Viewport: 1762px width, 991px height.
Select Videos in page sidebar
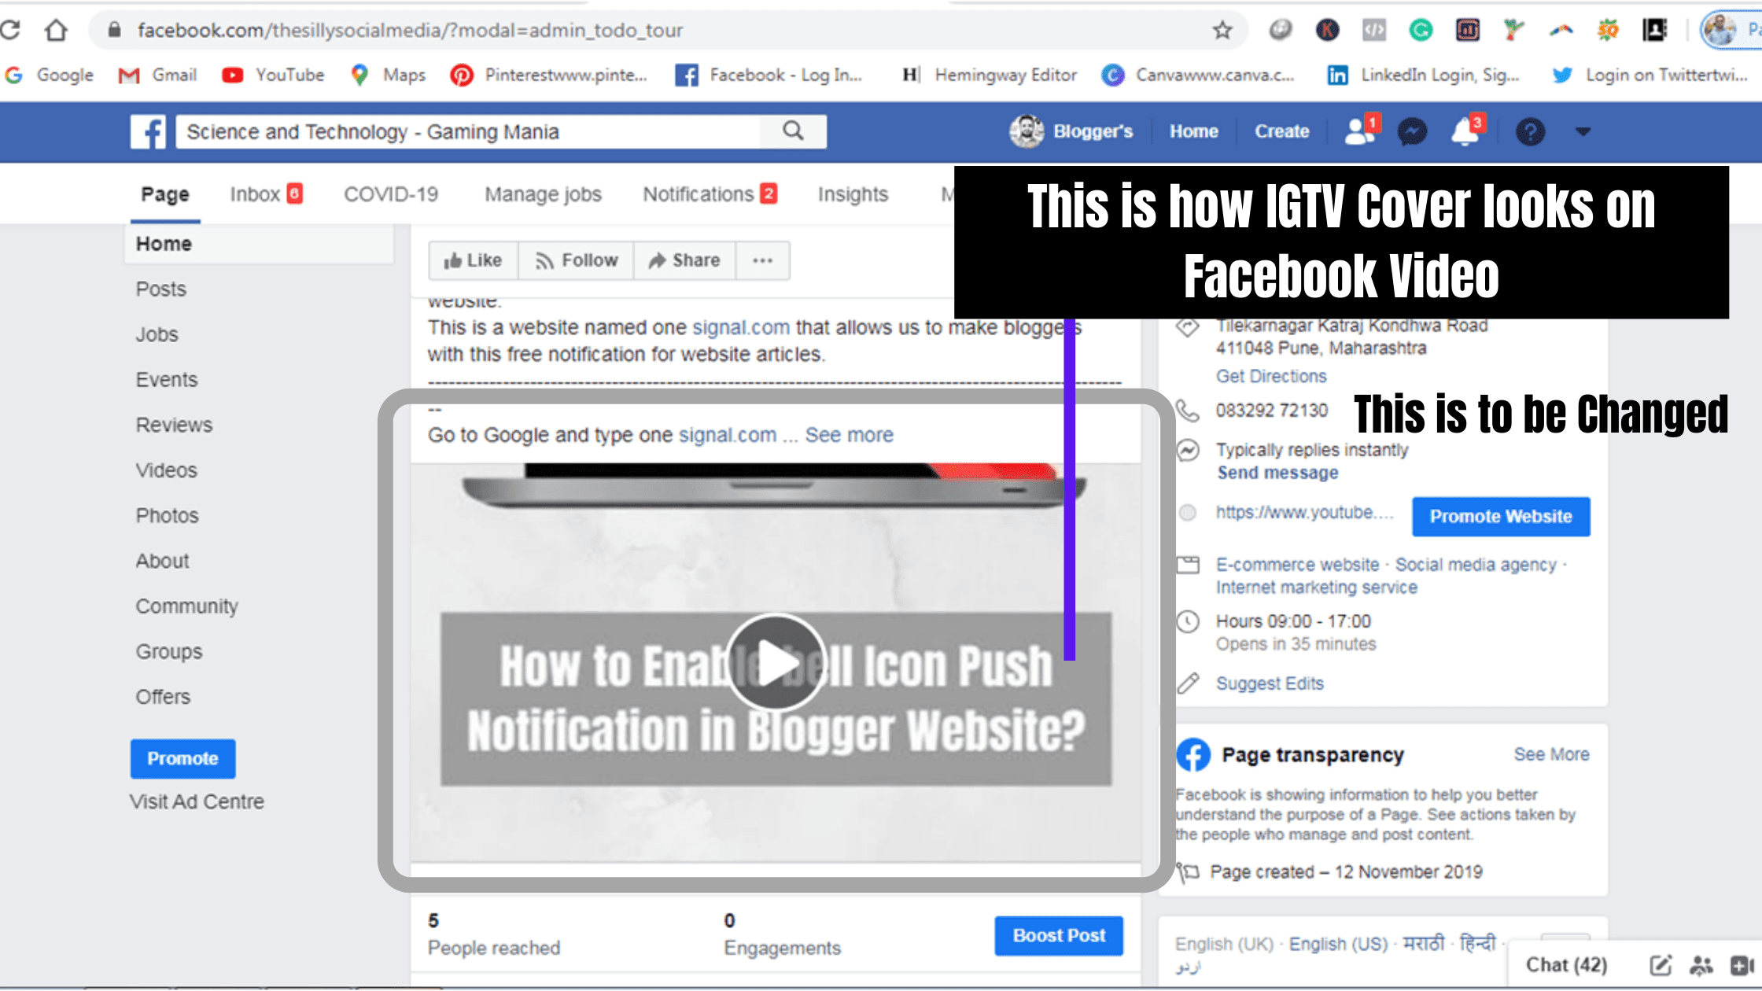click(x=166, y=470)
